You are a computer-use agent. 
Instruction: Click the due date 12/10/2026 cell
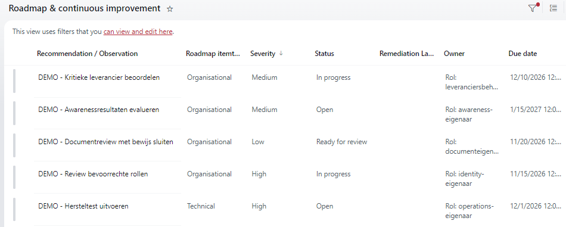coord(536,77)
